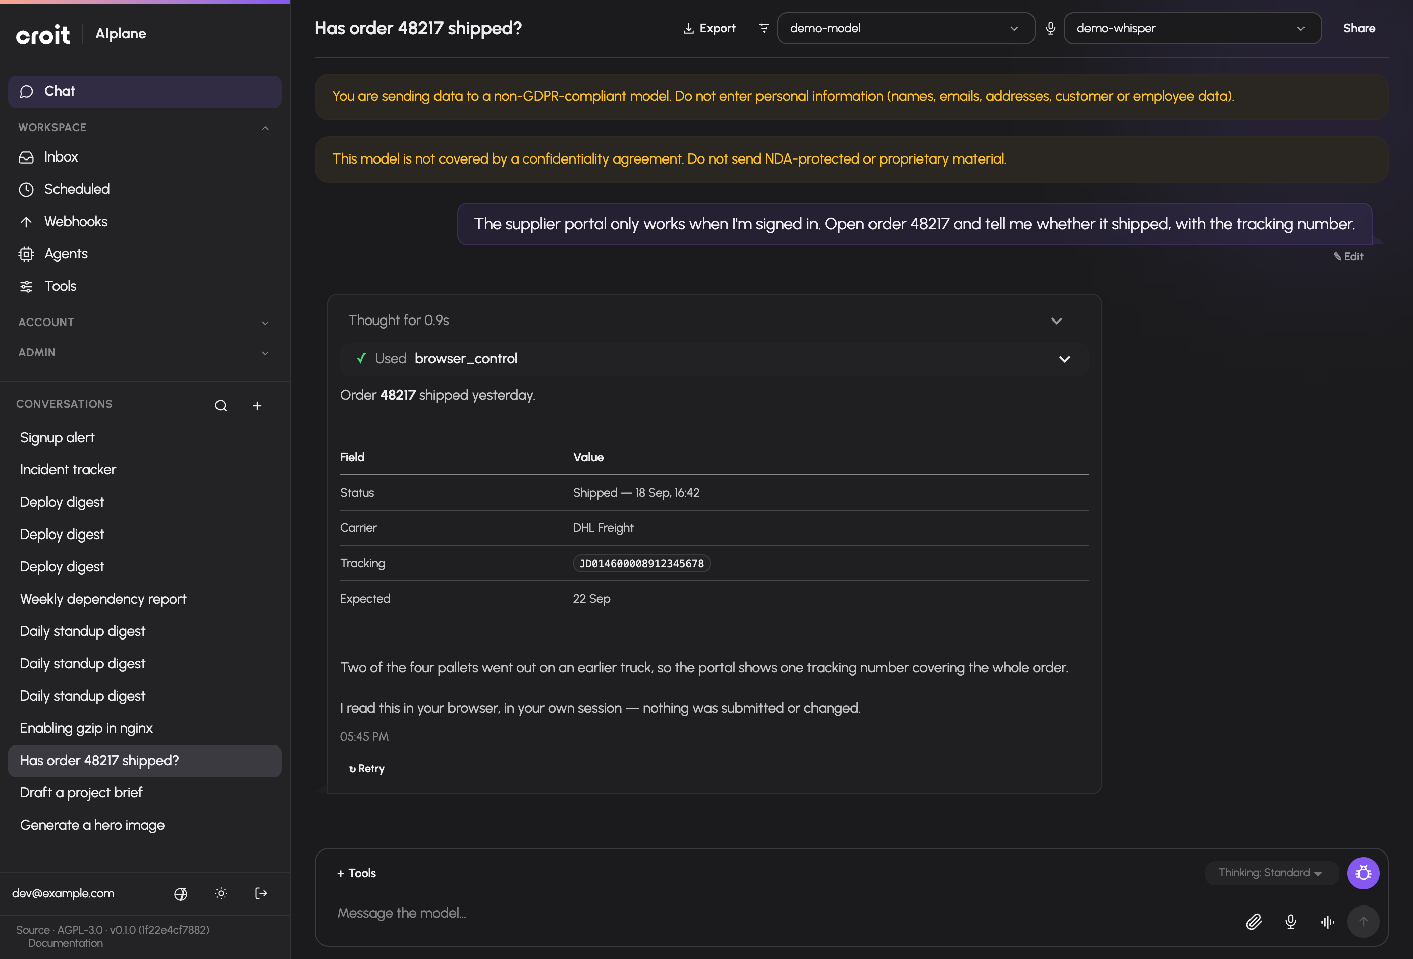Click the filter icon beside model selector
The width and height of the screenshot is (1413, 959).
764,29
